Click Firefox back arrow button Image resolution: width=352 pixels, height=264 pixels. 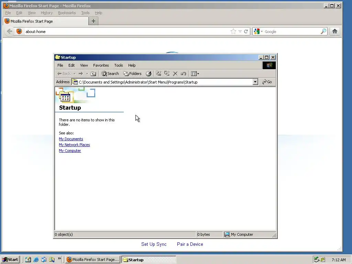(9, 31)
